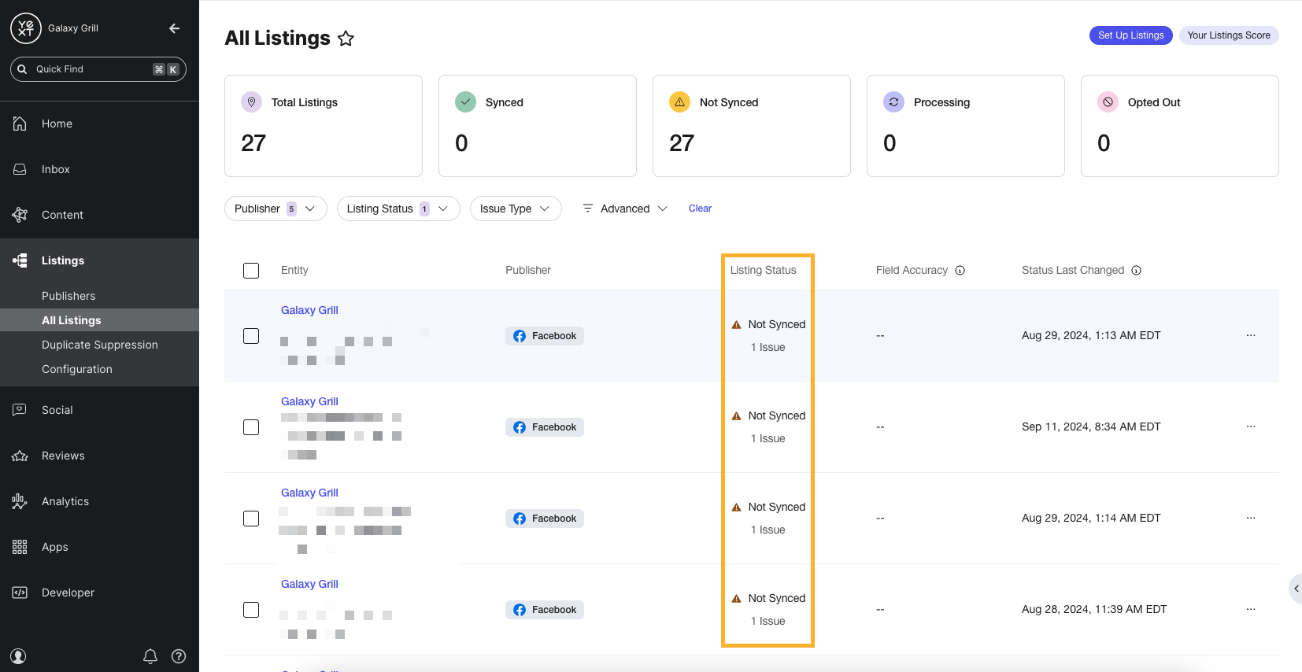Open more options for Sep 11 row
The width and height of the screenshot is (1302, 672).
(x=1251, y=426)
